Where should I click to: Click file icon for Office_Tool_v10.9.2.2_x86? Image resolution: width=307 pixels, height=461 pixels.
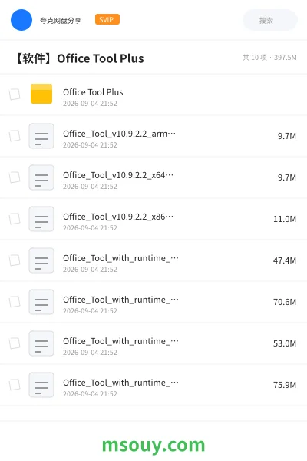coord(41,219)
